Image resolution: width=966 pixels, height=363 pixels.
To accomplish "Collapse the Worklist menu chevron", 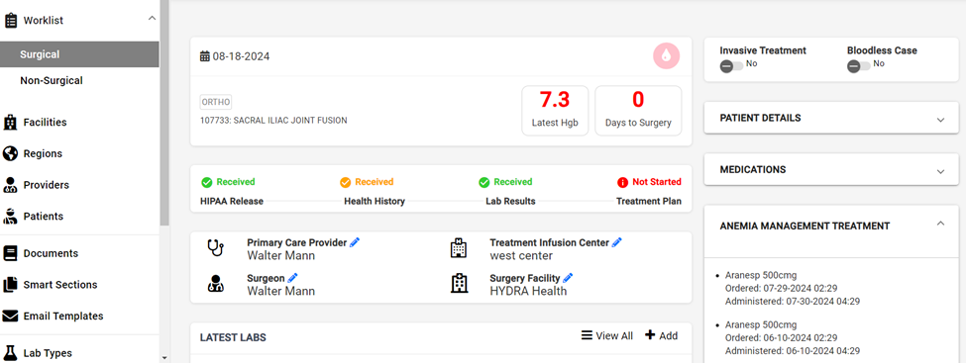I will point(153,19).
